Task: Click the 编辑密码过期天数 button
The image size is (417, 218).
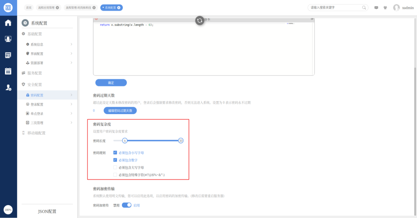Action: tap(120, 110)
